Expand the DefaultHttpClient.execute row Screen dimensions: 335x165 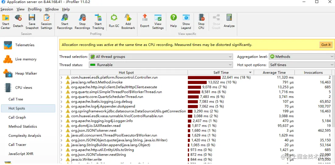tap(62, 87)
